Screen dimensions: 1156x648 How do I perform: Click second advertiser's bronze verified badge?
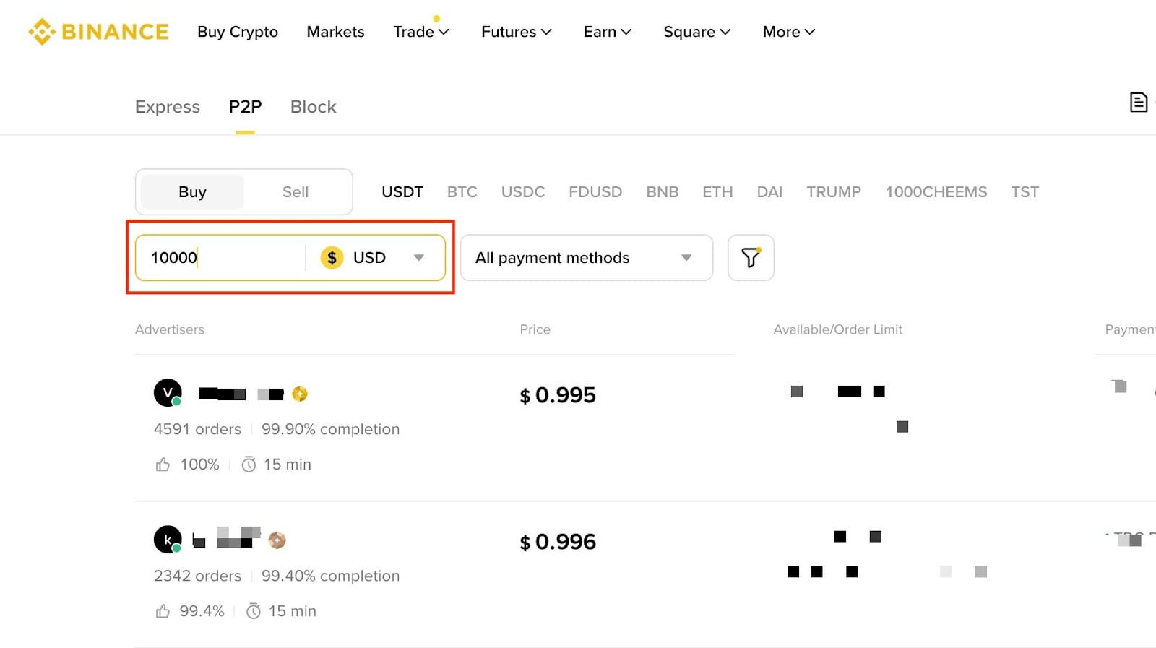(277, 540)
